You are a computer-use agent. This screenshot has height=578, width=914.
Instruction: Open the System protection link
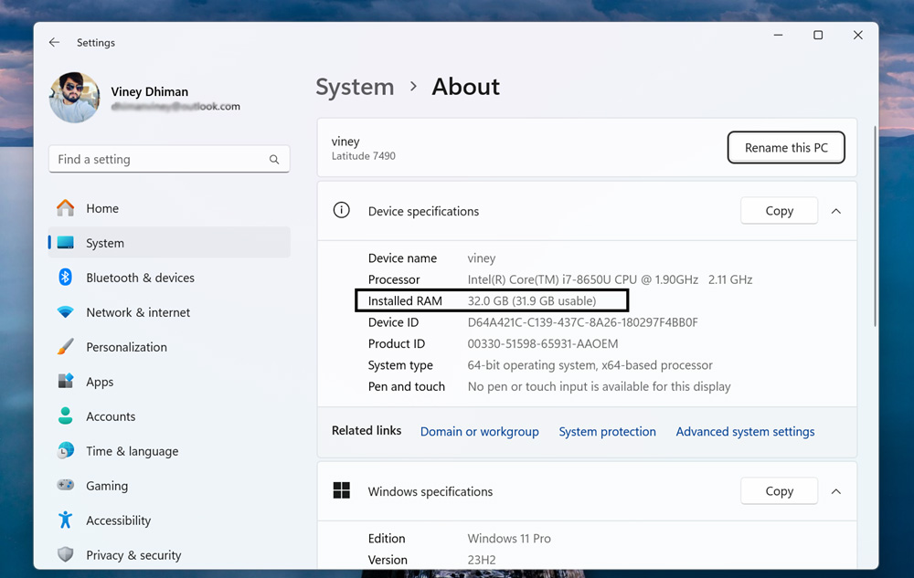608,431
